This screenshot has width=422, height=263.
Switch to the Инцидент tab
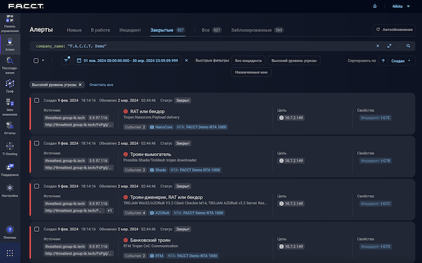click(x=130, y=30)
